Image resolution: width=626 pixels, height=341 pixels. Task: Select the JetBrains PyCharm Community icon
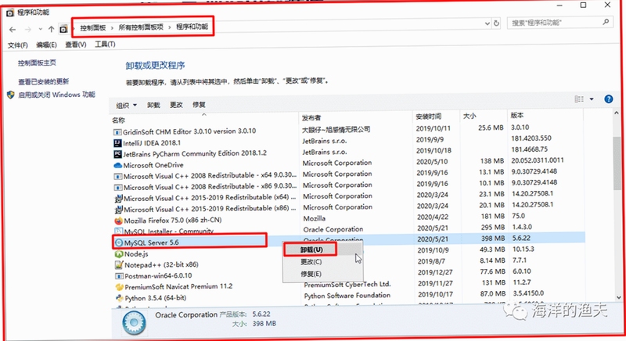[118, 154]
